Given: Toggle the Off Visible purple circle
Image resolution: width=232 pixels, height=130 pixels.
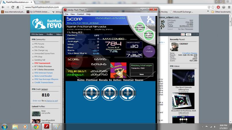Looking at the screenshot, I should tap(149, 51).
